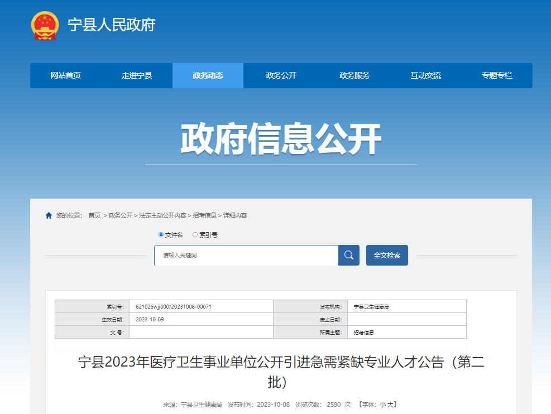Click the national emblem logo icon

pos(44,26)
